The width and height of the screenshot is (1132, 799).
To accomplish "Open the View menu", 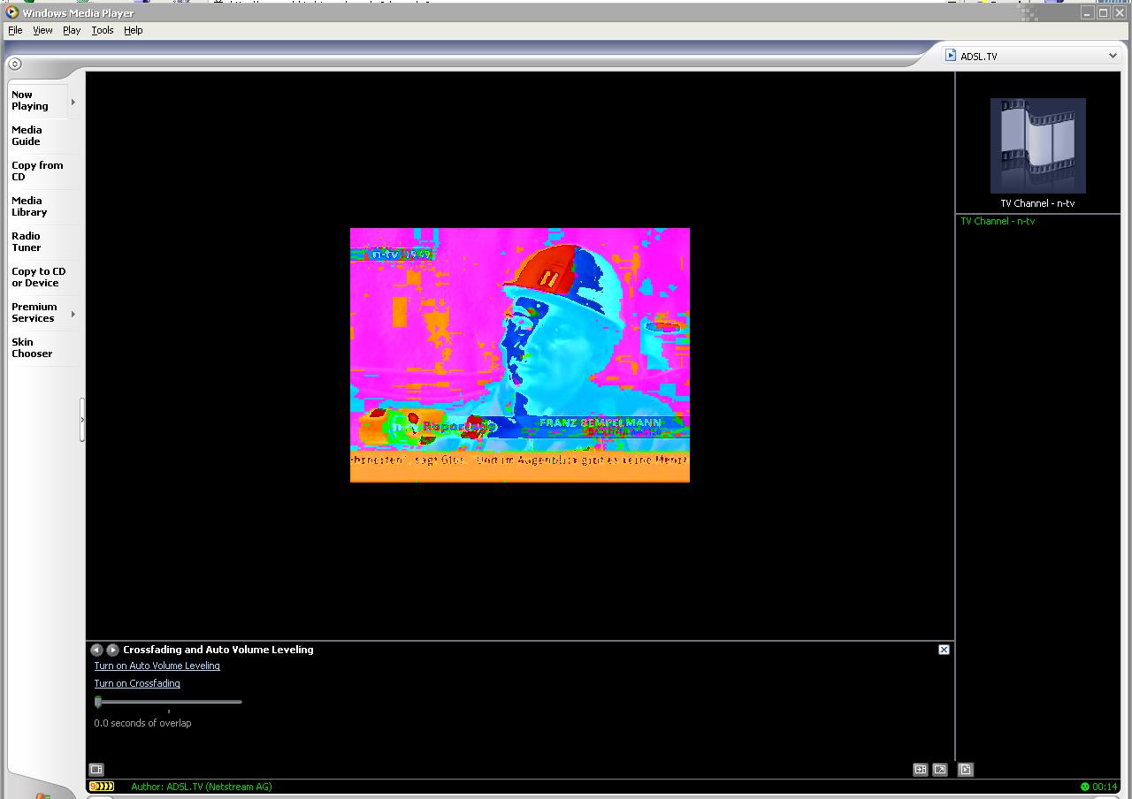I will pyautogui.click(x=42, y=30).
